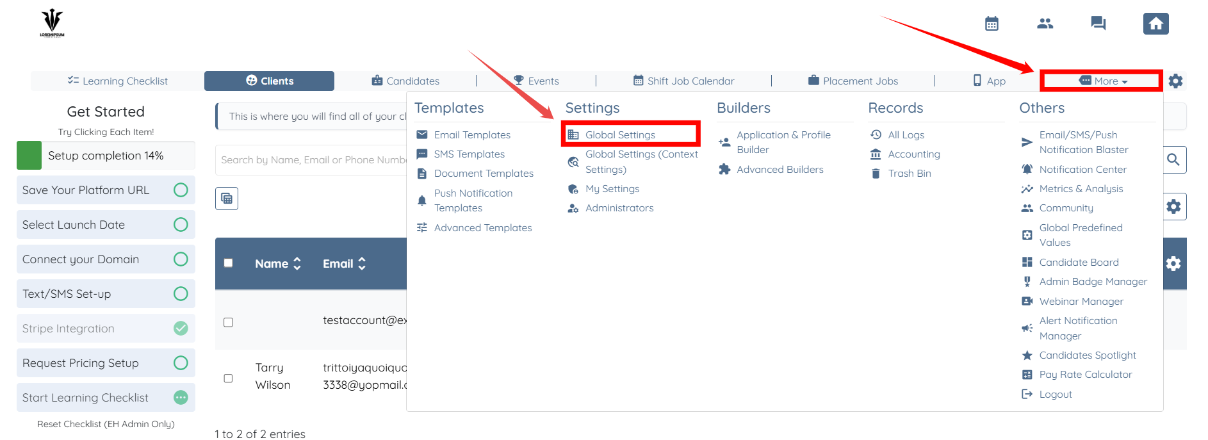Click the magnifier search icon button
The image size is (1208, 440).
1173,159
